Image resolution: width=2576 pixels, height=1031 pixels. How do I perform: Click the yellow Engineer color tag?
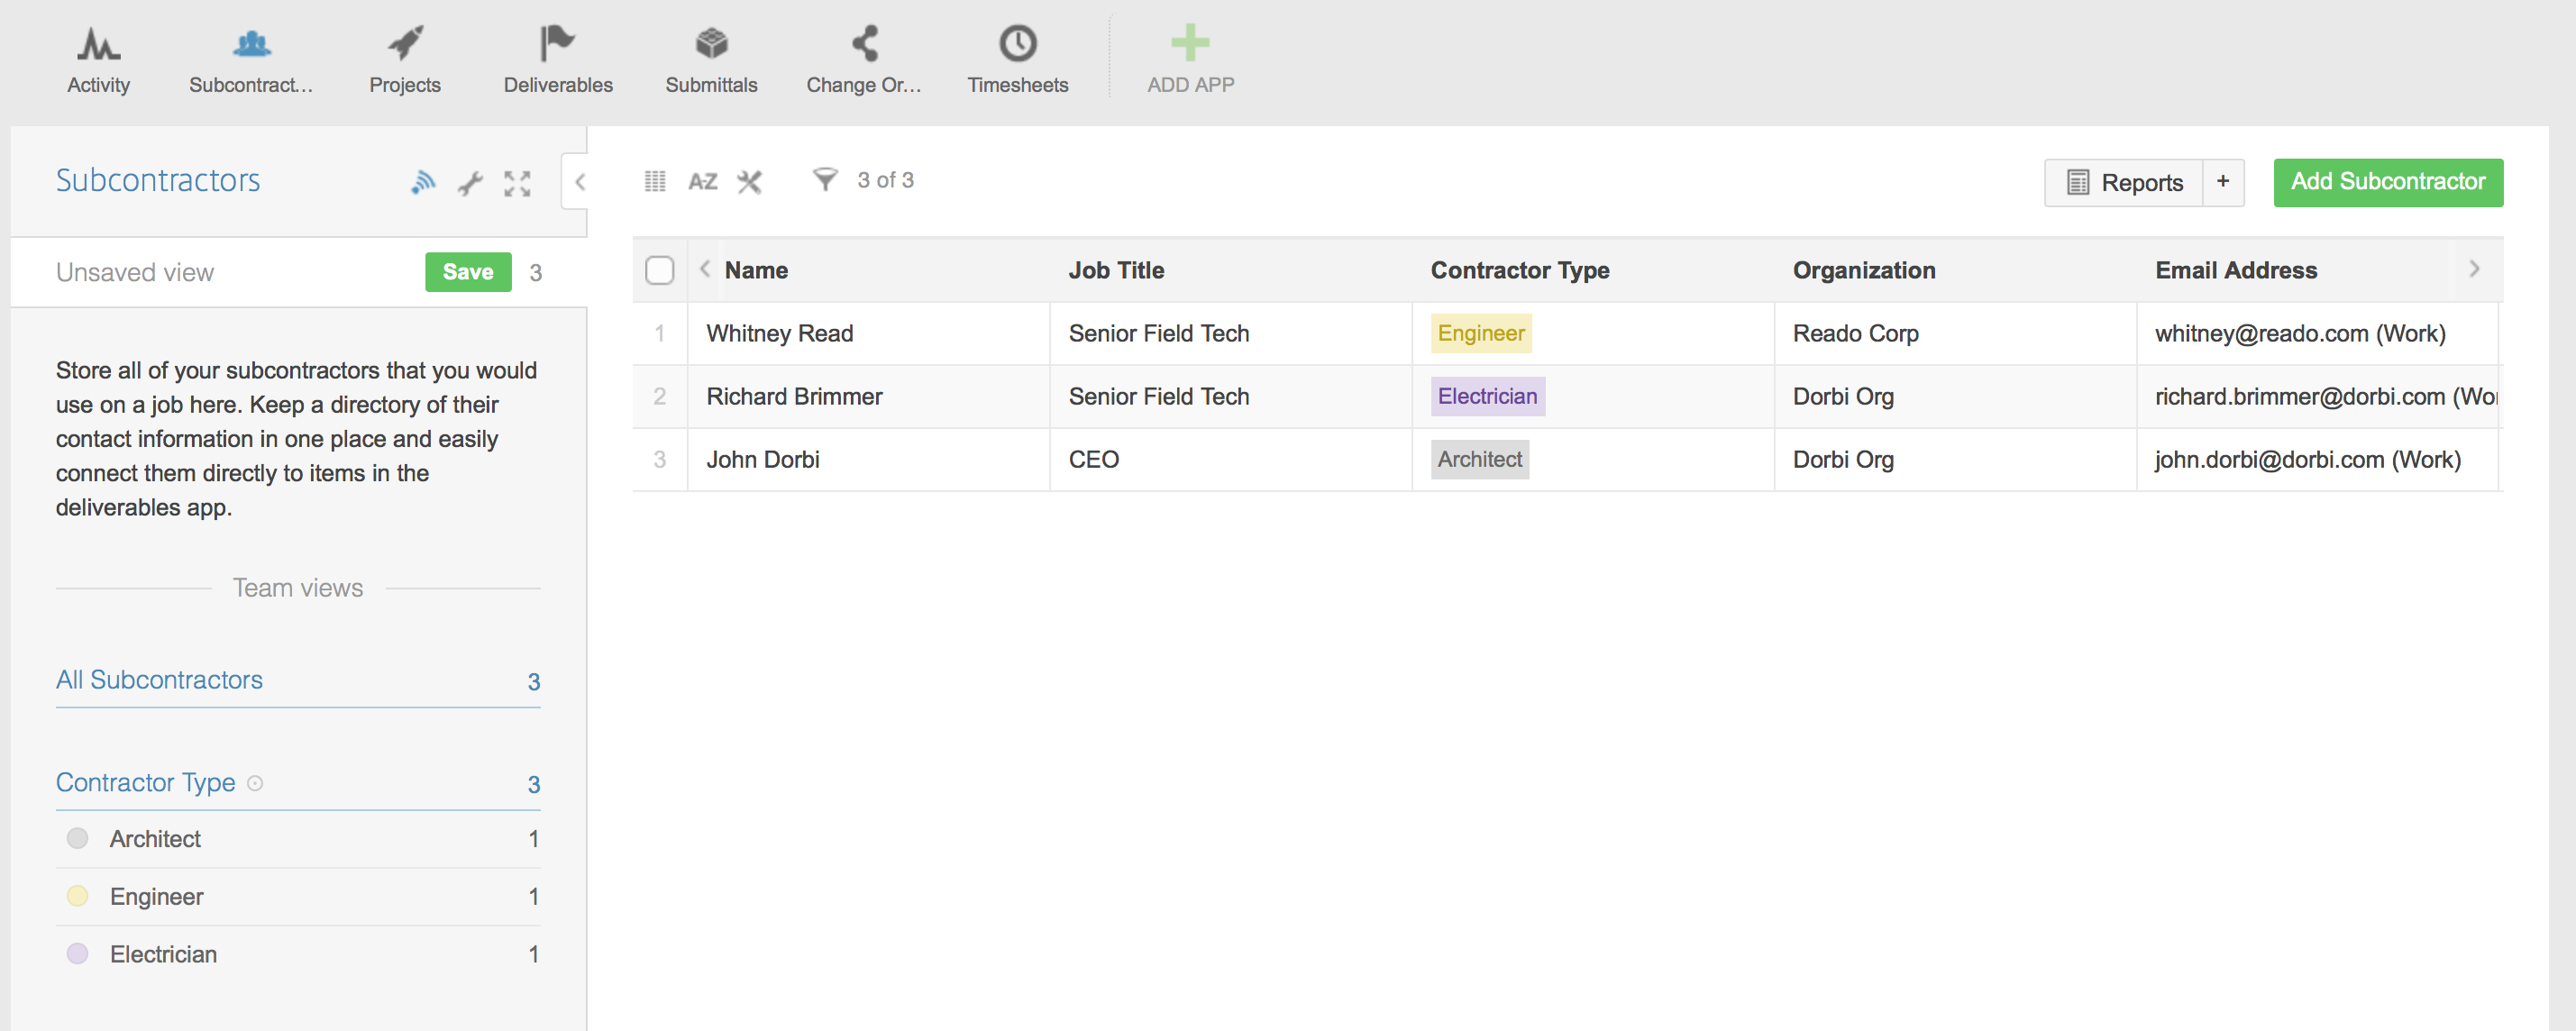click(x=1480, y=334)
